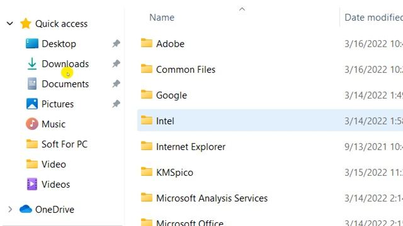Screen dimensions: 403x226
Task: Collapse the Quick access tree
Action: tap(10, 24)
